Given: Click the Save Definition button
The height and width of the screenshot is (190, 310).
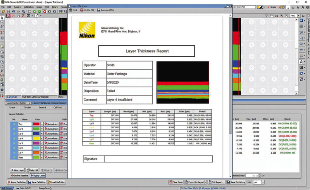Looking at the screenshot, I should click(37, 182).
